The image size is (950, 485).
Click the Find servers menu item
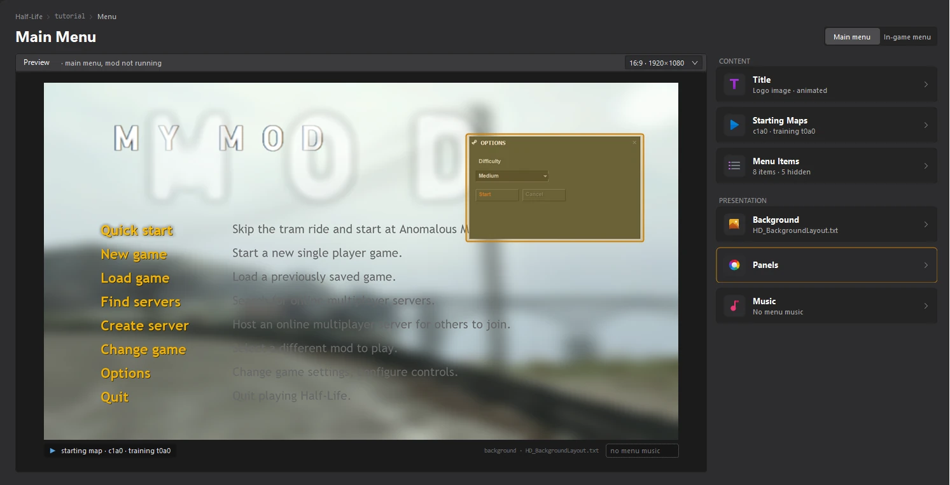[141, 302]
